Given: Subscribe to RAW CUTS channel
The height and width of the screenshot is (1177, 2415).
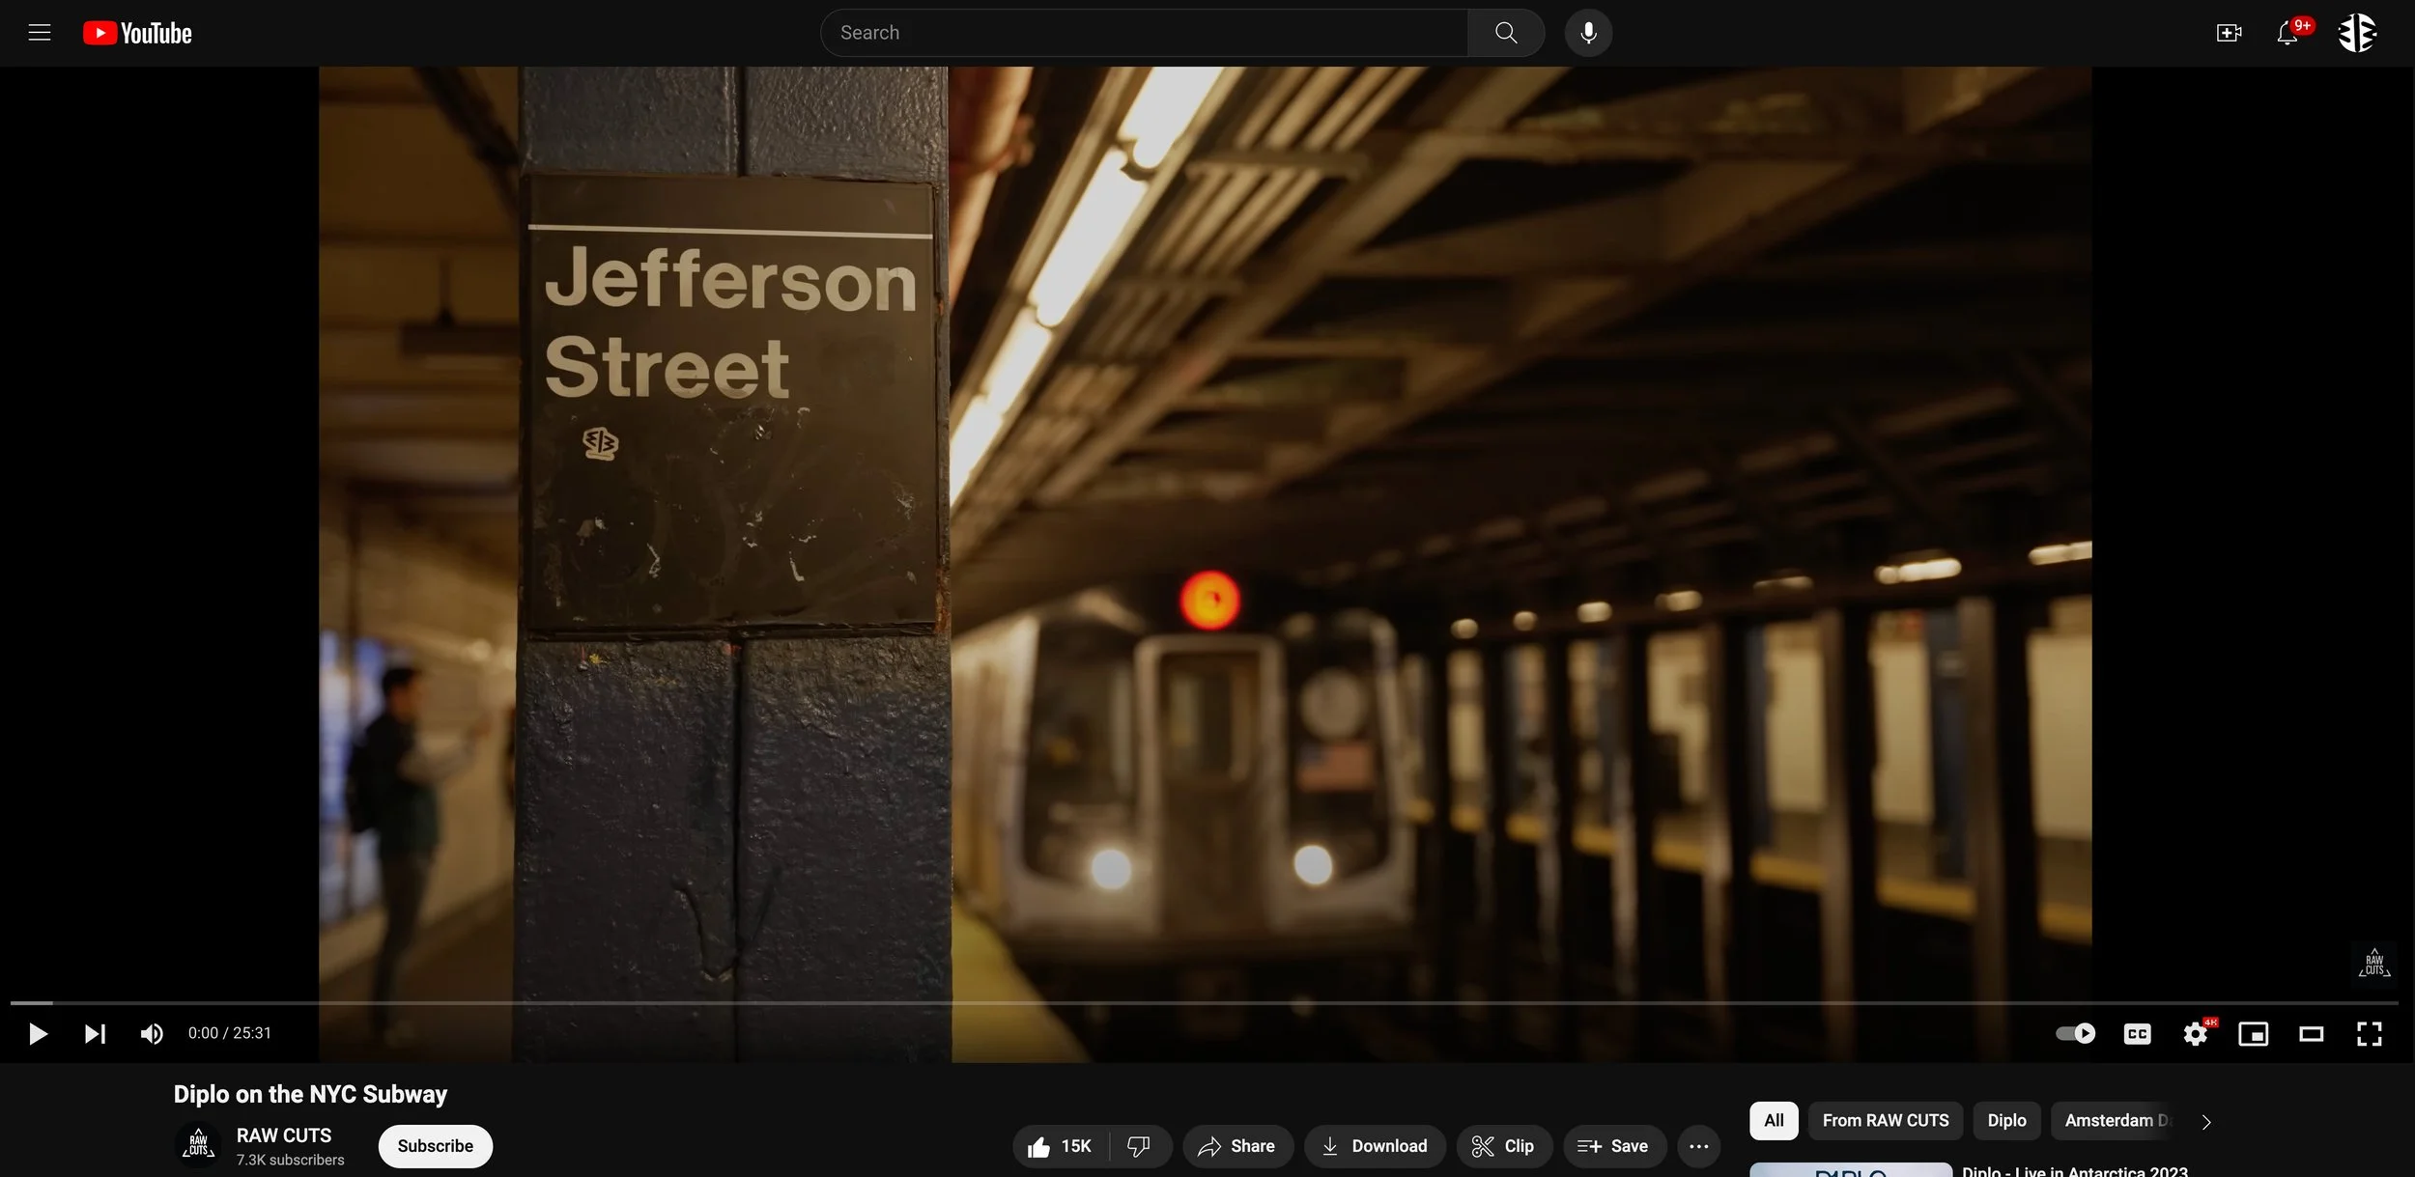Looking at the screenshot, I should (x=435, y=1146).
